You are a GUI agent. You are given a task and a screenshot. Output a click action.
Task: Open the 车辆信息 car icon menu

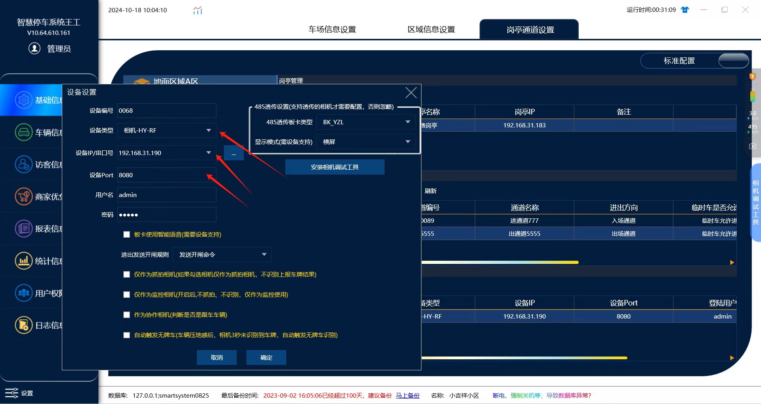click(24, 132)
